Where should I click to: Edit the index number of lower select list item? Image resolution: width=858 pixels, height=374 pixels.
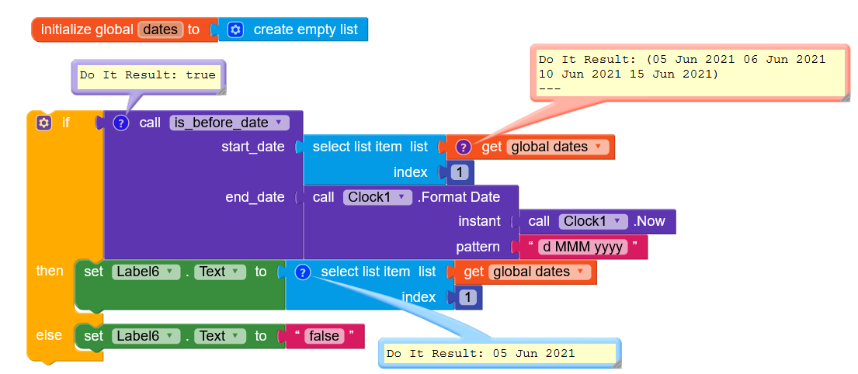coord(467,297)
